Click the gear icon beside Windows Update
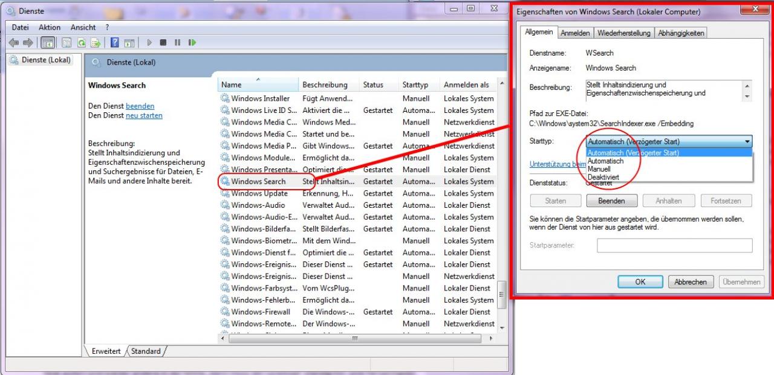774x375 pixels. [225, 193]
